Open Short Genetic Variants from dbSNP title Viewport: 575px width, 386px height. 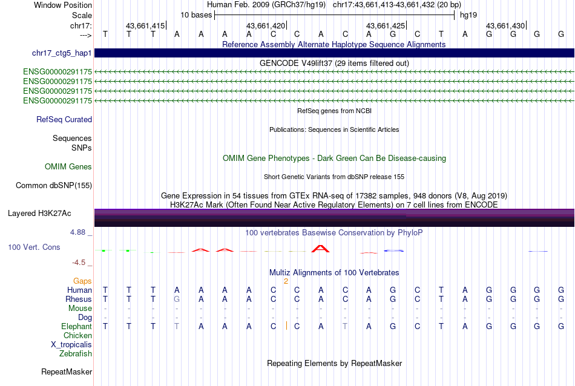[334, 177]
